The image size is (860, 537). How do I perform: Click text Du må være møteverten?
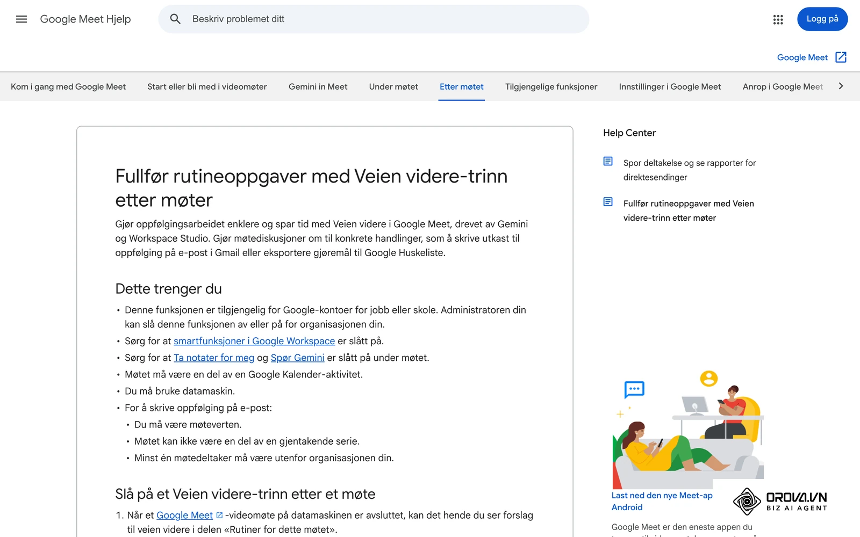tap(188, 424)
